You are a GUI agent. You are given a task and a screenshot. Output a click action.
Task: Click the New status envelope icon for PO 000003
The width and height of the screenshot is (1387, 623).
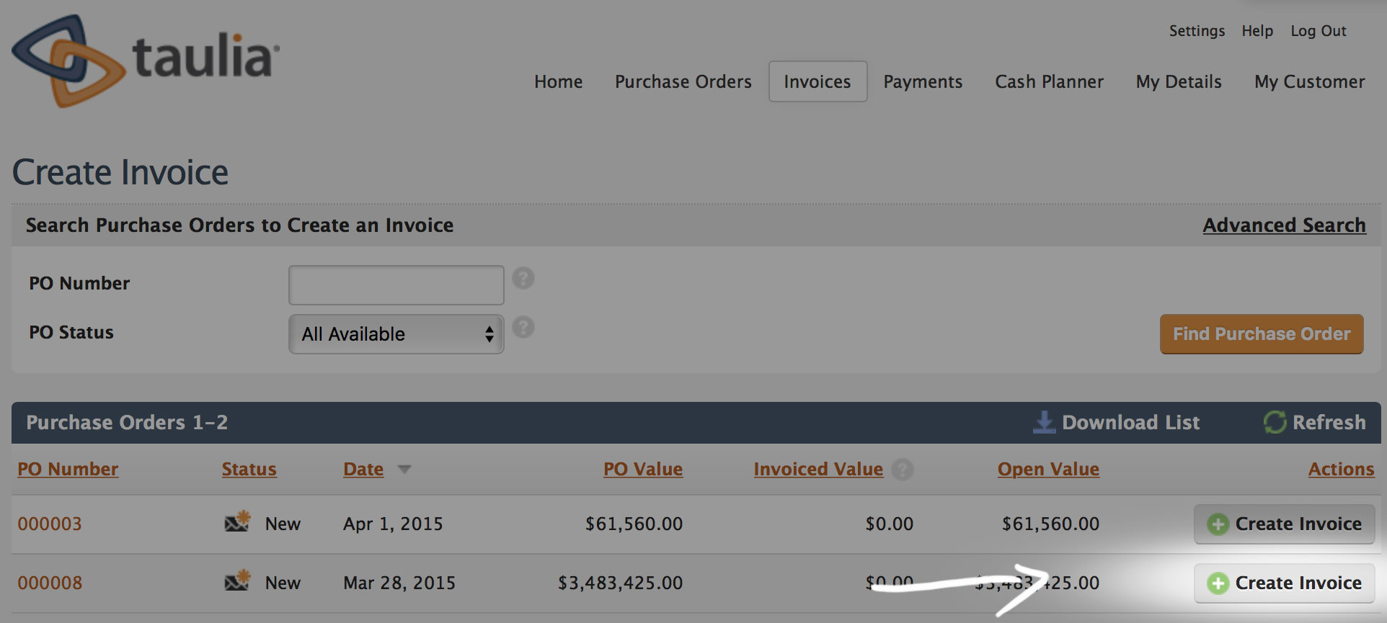coord(237,521)
